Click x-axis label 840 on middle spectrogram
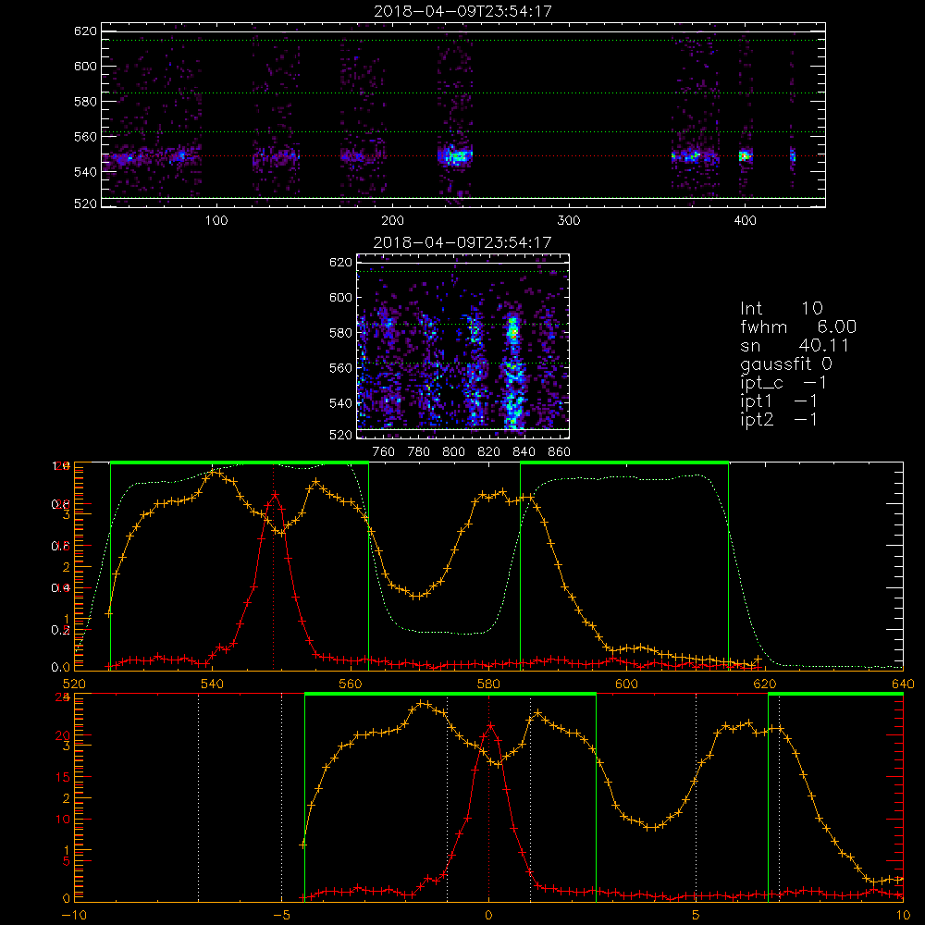Viewport: 925px width, 925px height. pos(524,452)
